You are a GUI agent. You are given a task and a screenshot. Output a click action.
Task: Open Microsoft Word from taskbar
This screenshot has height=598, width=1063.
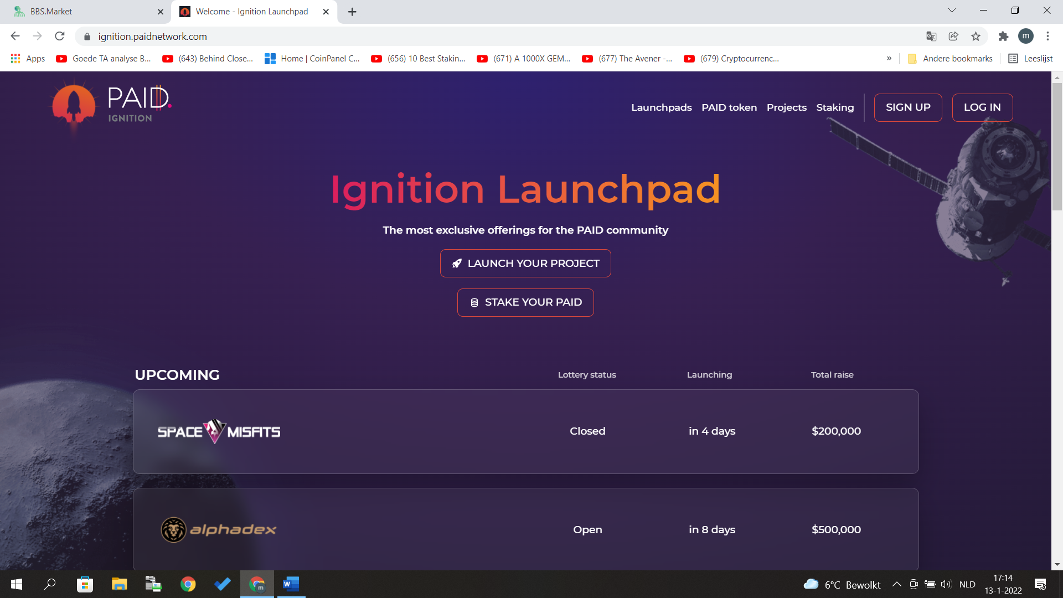click(x=291, y=584)
